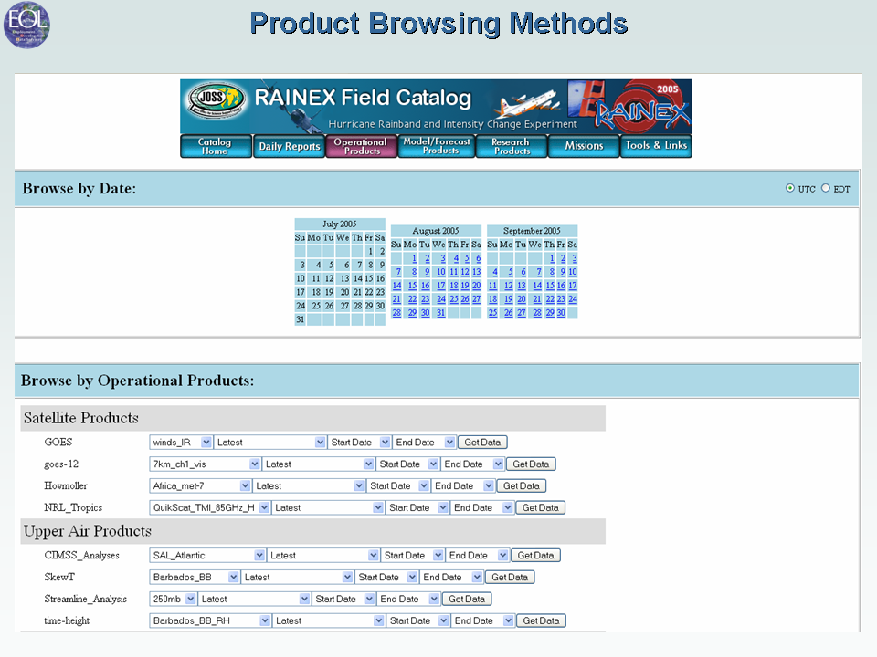Open the Daily Reports tab
The width and height of the screenshot is (877, 657).
pyautogui.click(x=290, y=146)
